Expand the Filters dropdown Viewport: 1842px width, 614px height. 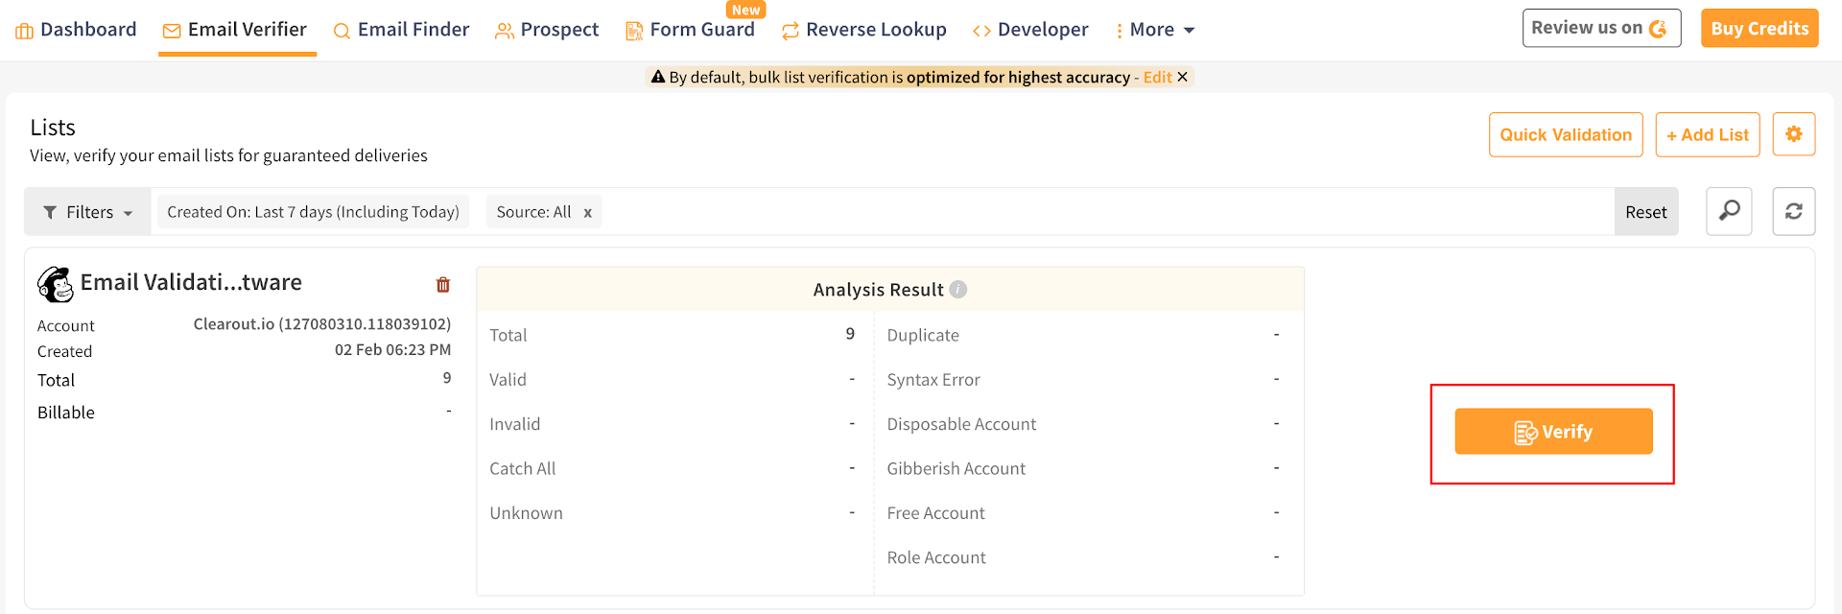[x=88, y=212]
